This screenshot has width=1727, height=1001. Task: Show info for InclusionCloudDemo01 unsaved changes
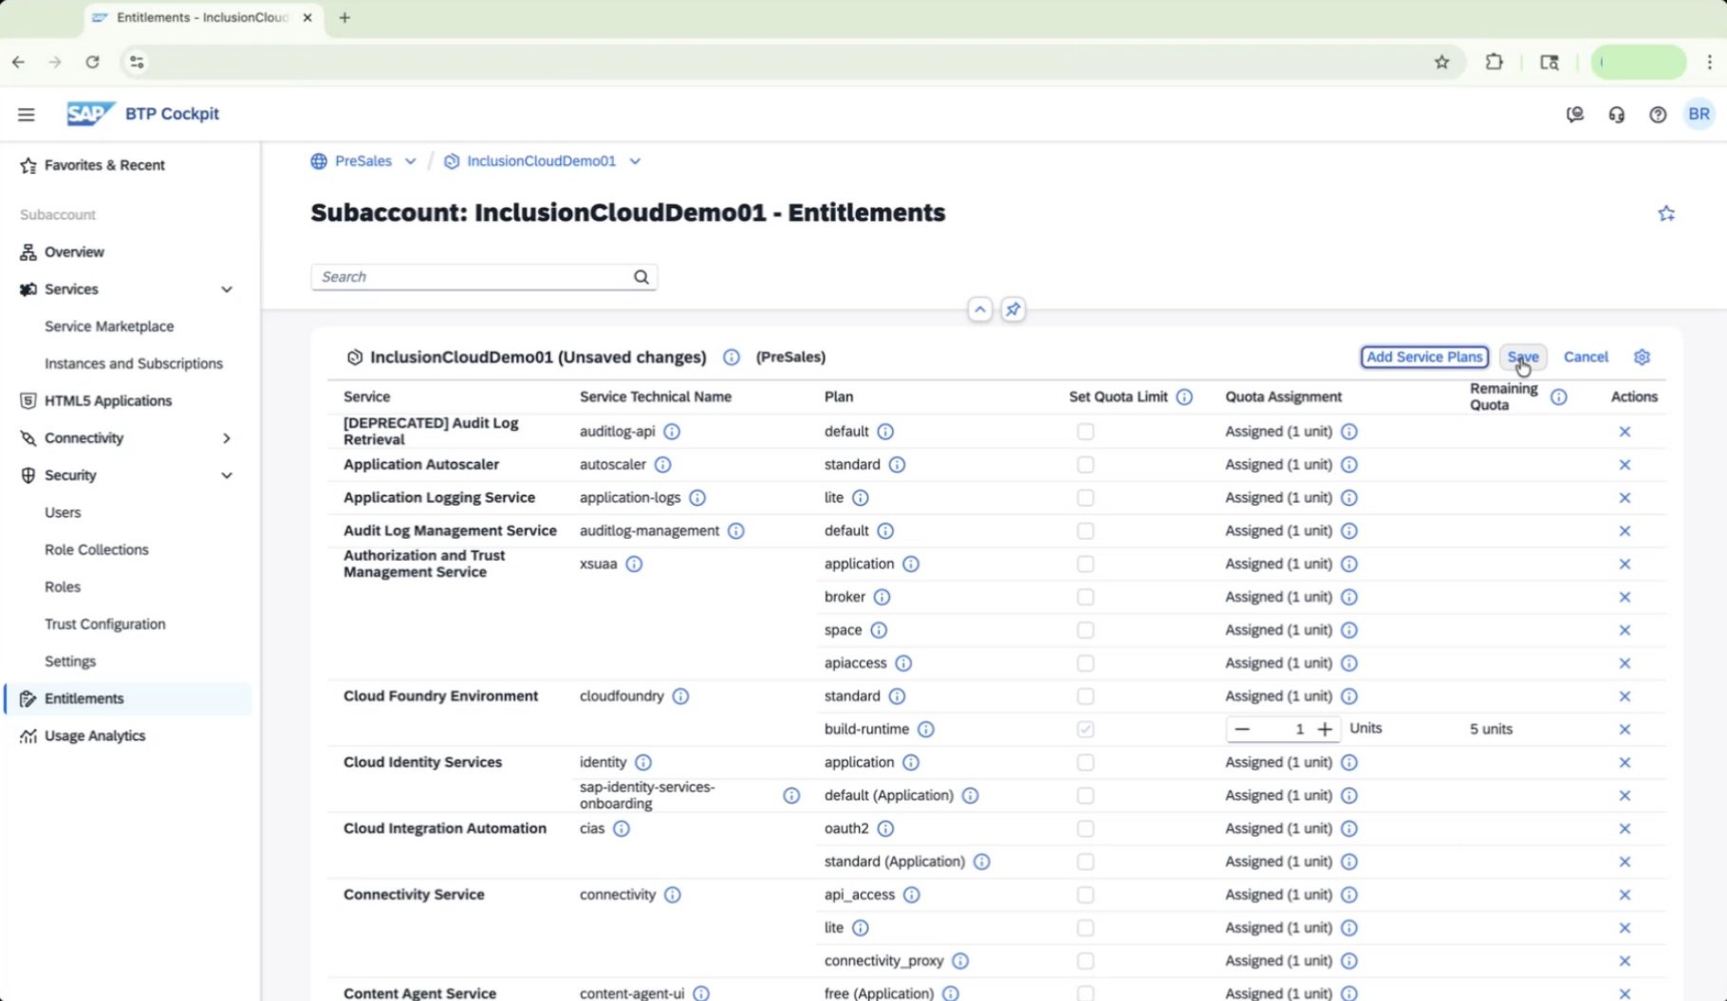tap(731, 358)
